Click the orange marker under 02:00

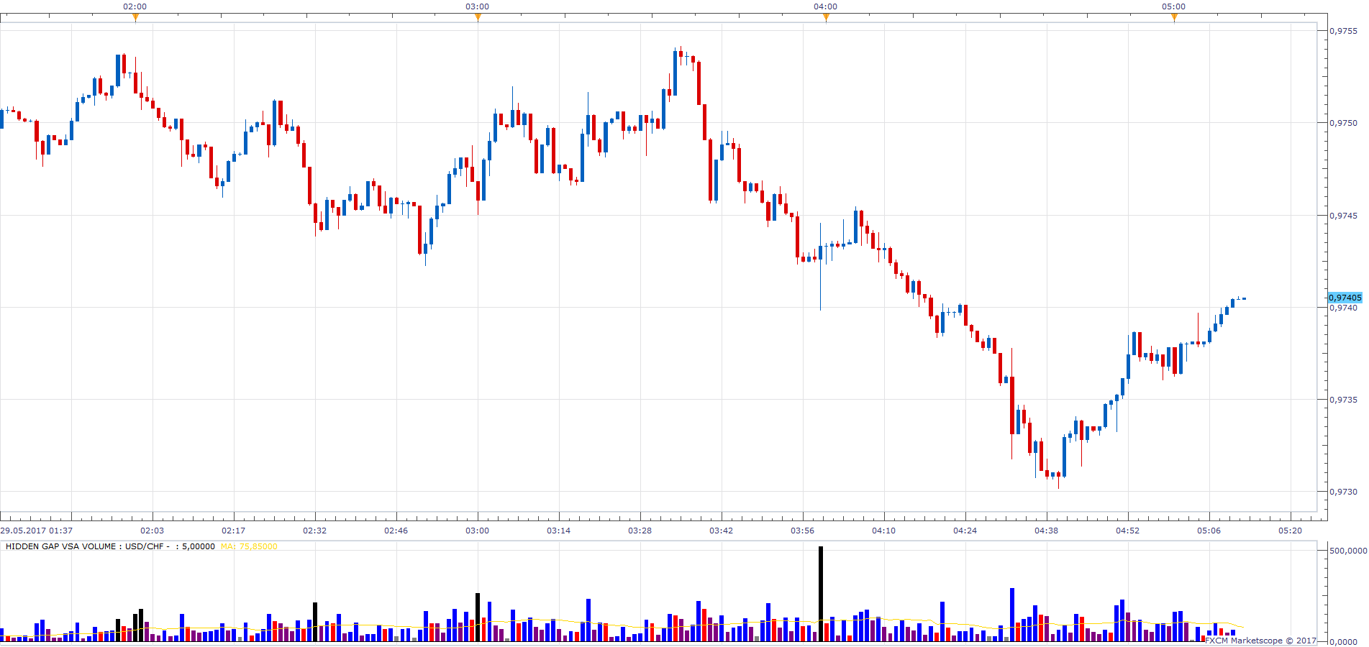coord(135,18)
